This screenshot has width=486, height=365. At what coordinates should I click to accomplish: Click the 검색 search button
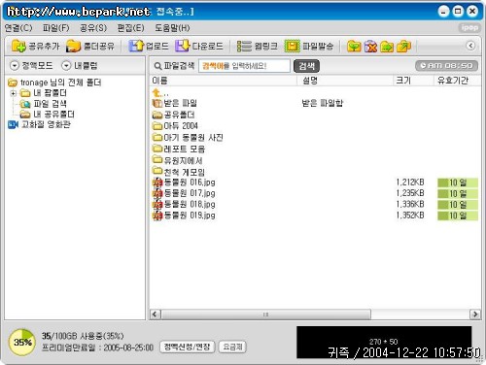tap(306, 66)
